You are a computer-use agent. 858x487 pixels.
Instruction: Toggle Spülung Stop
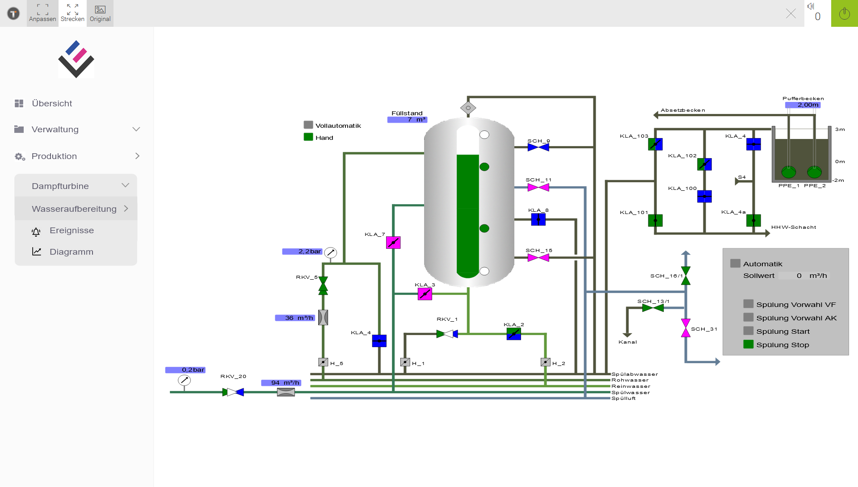pos(749,344)
